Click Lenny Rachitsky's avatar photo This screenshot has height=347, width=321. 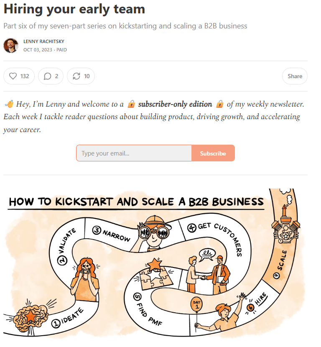[x=10, y=46]
